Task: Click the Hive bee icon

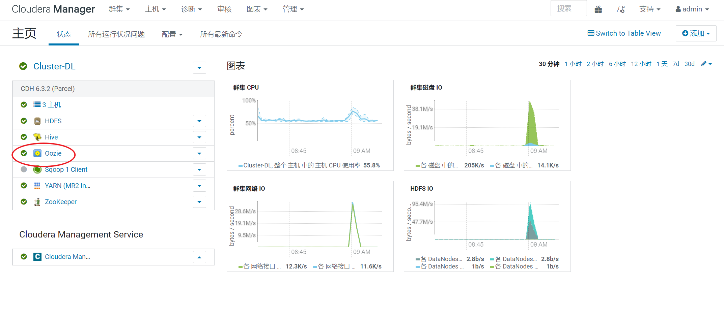Action: pos(37,137)
